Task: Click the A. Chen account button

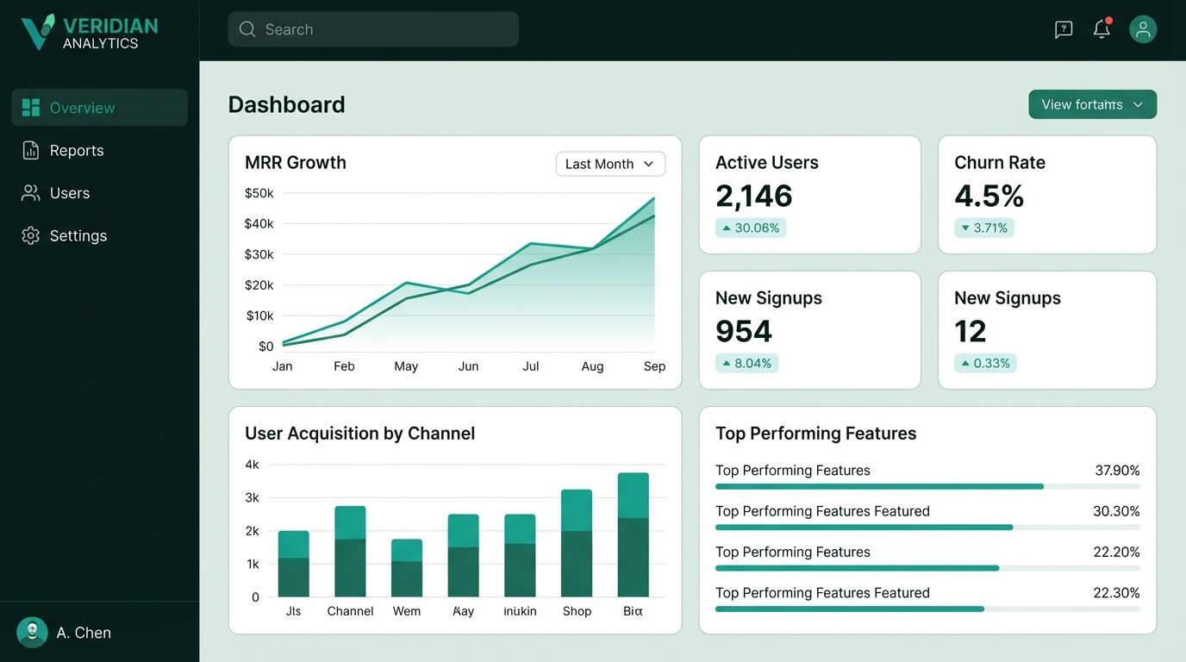Action: [x=65, y=632]
